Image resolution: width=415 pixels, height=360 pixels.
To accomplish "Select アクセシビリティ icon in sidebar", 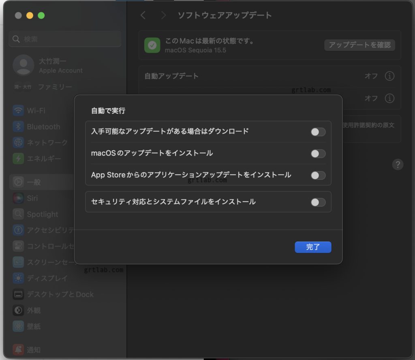I will point(18,230).
